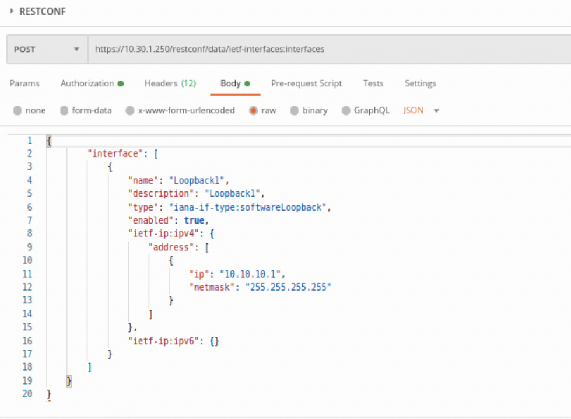
Task: Go to the Tests tab
Action: pyautogui.click(x=373, y=83)
